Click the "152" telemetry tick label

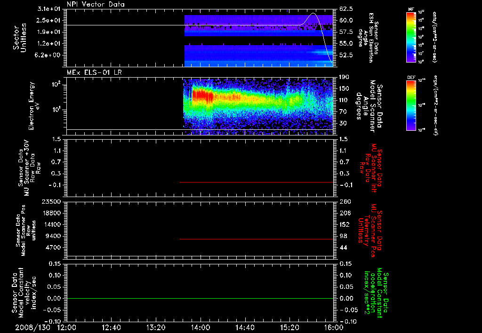coord(344,224)
